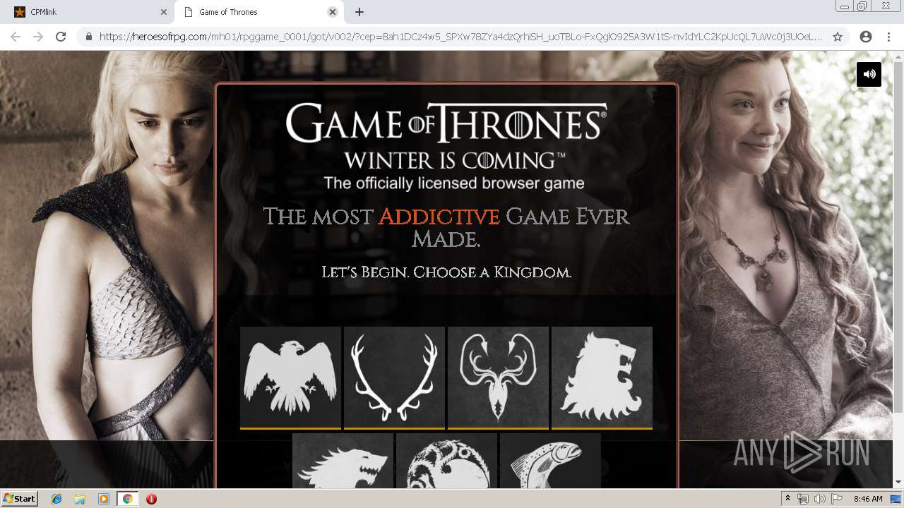The height and width of the screenshot is (508, 904).
Task: Open Chrome's three-dot menu
Action: coord(888,37)
